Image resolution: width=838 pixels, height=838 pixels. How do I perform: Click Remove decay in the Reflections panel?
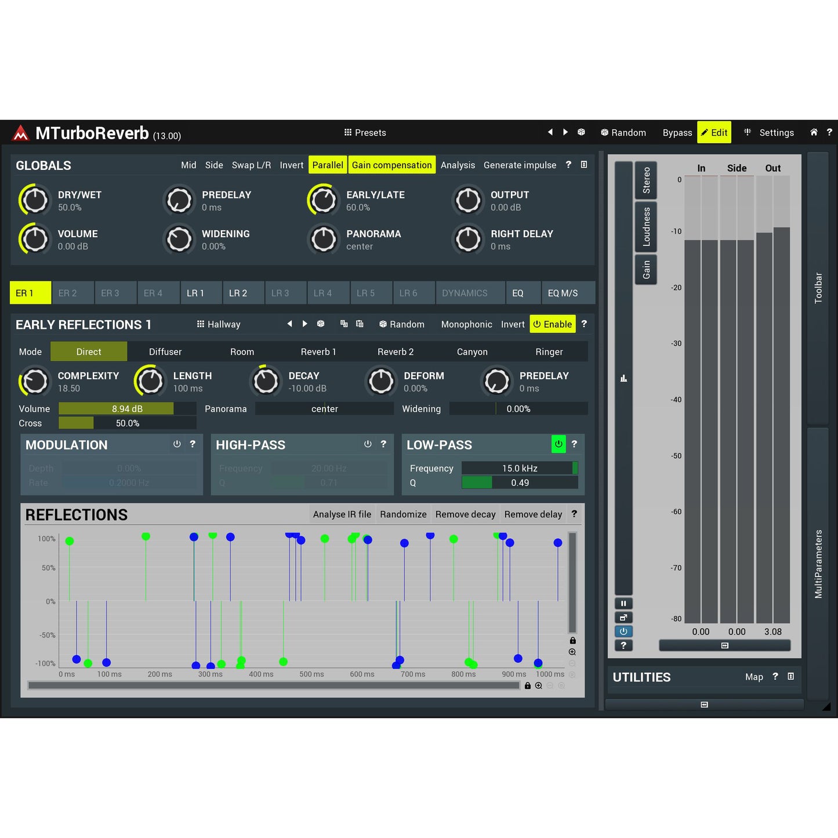[x=465, y=514]
